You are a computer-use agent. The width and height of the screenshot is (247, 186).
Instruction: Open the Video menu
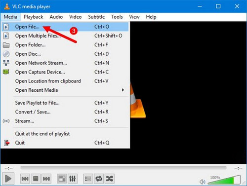point(76,17)
